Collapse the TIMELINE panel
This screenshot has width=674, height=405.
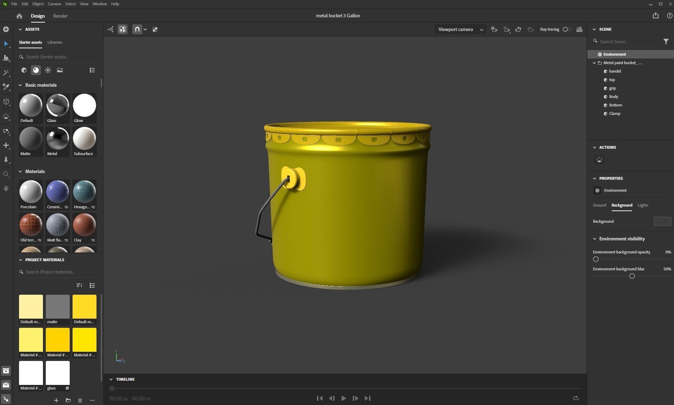(111, 379)
